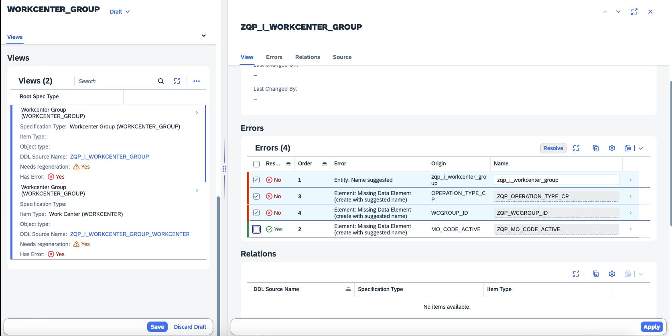Switch to the Source tab
This screenshot has width=672, height=336.
click(x=342, y=57)
